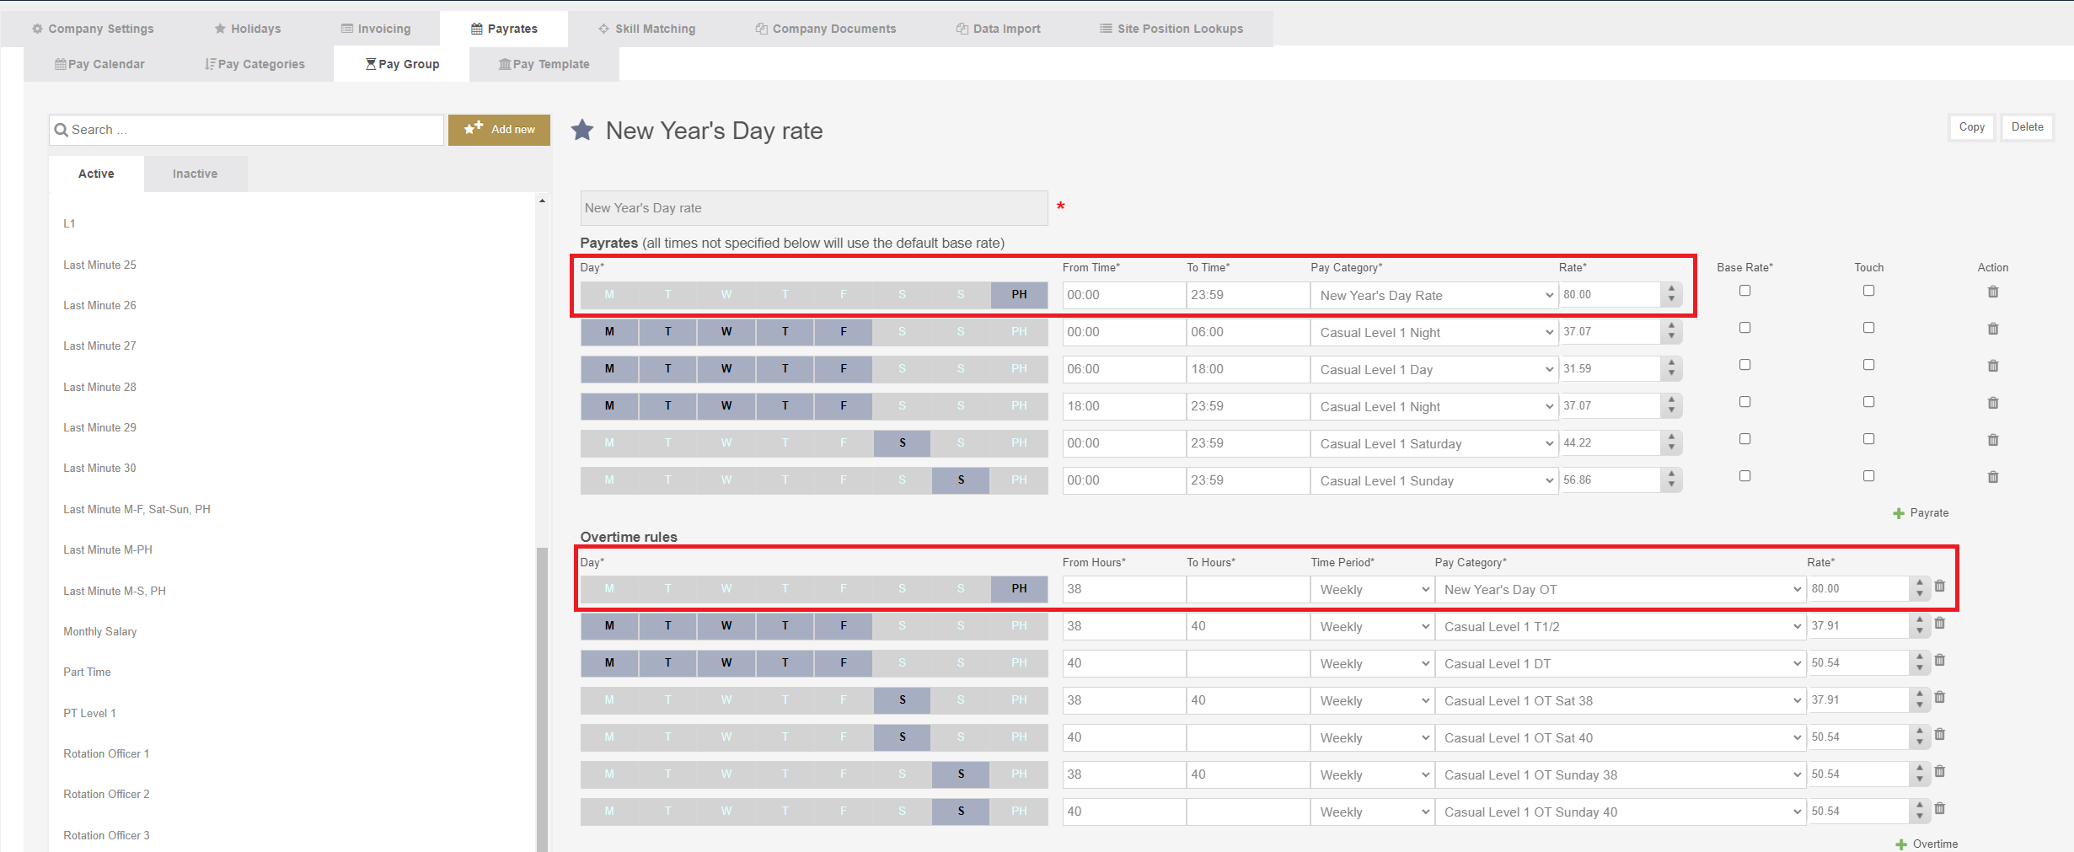Check Base Rate for Casual Level 1 Saturday
The height and width of the screenshot is (852, 2074).
coord(1744,439)
